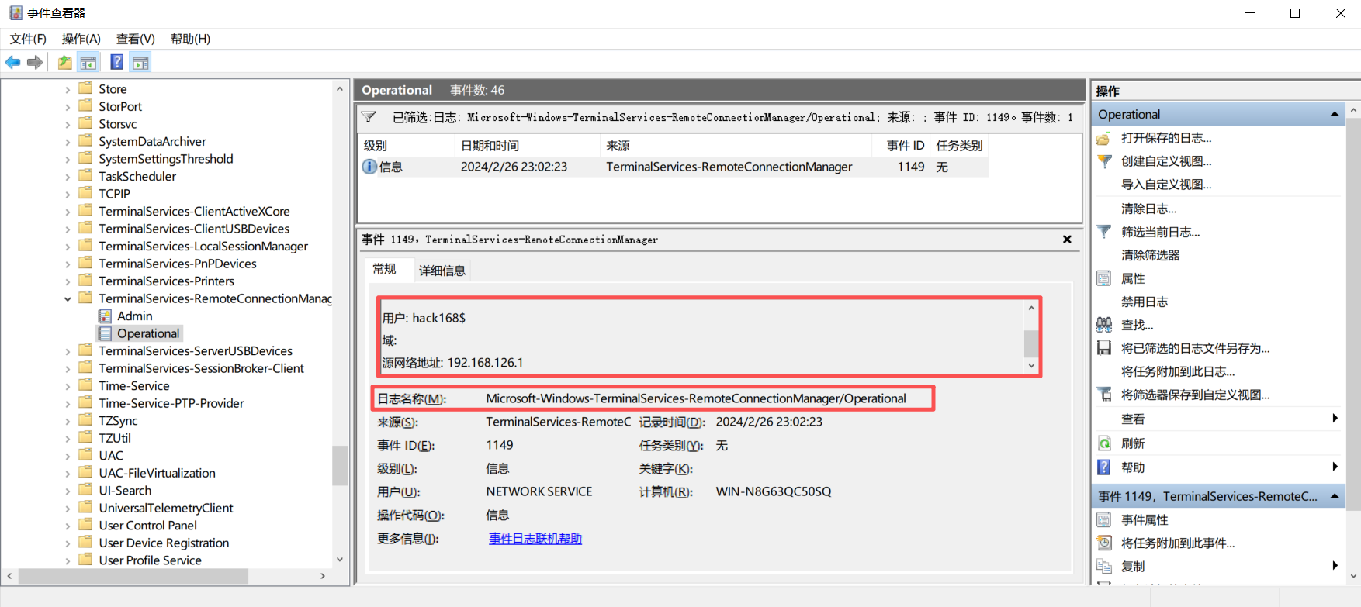Select the TerminalServices-Printers folder

point(166,281)
